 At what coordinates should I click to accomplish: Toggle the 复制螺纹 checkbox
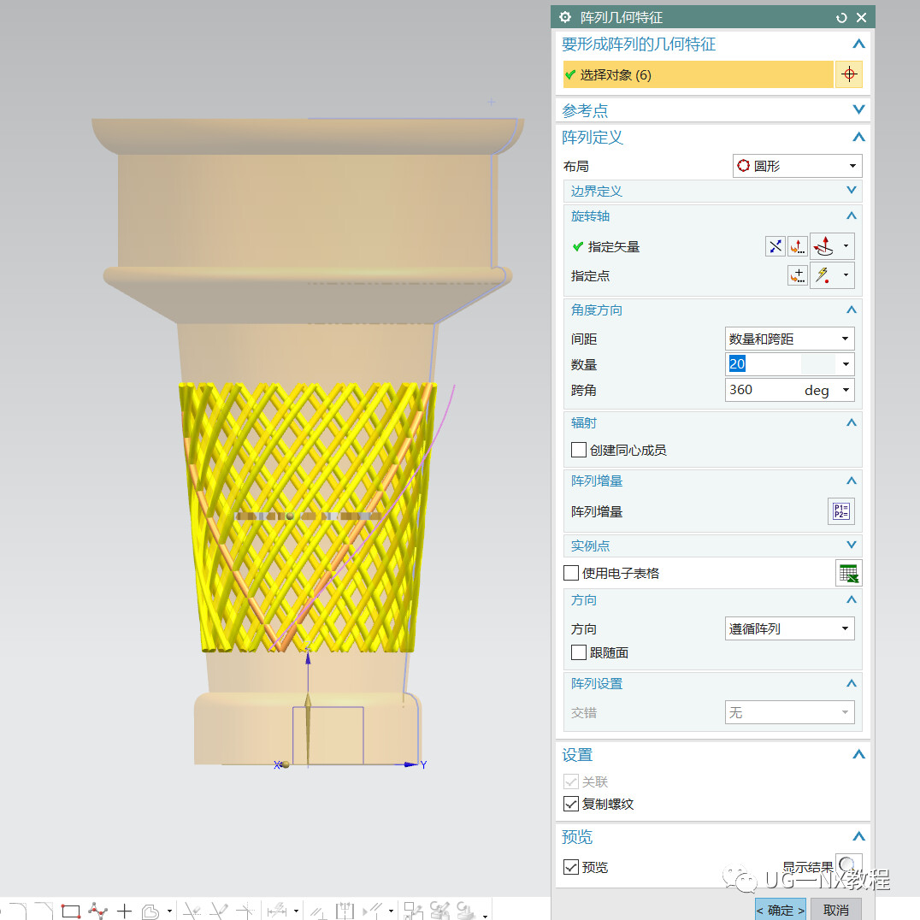[x=570, y=804]
